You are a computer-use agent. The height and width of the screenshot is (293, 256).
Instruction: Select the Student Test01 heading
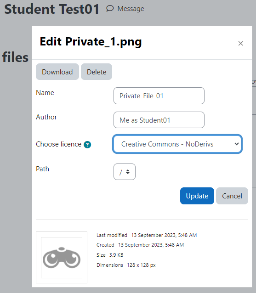tap(52, 9)
